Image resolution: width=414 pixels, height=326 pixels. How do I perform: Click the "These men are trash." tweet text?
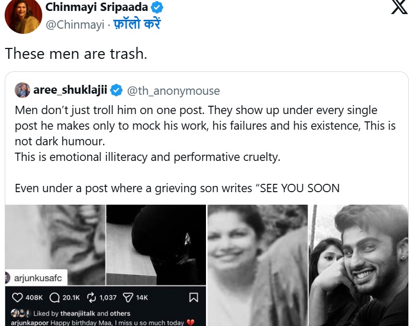(x=76, y=53)
